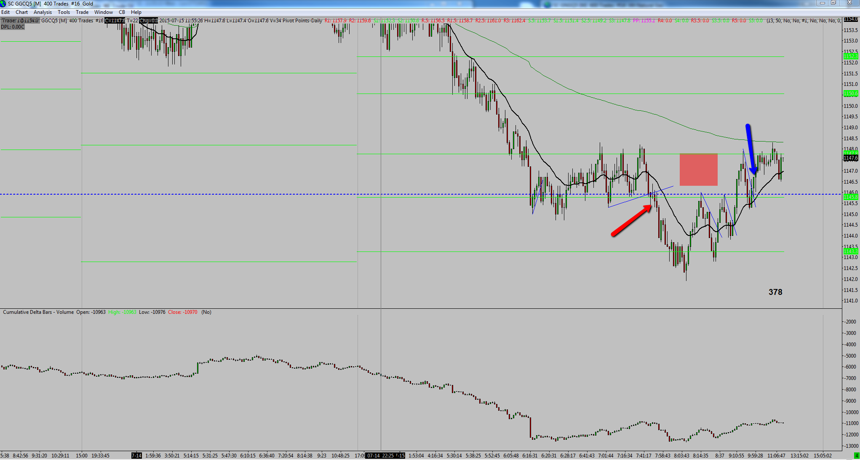Click the "-8000" delta scale label

pyautogui.click(x=851, y=390)
